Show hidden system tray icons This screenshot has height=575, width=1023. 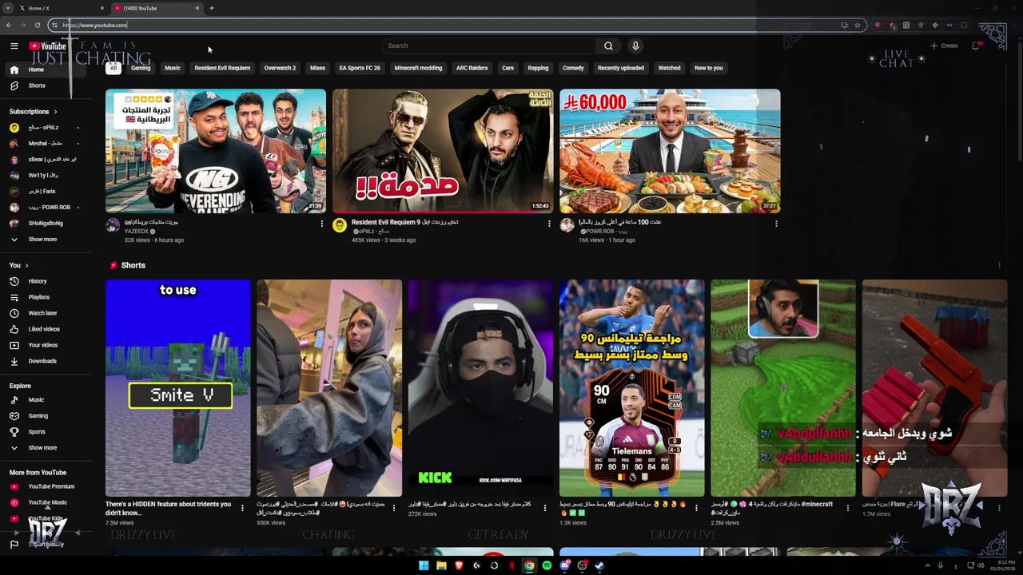pos(927,565)
